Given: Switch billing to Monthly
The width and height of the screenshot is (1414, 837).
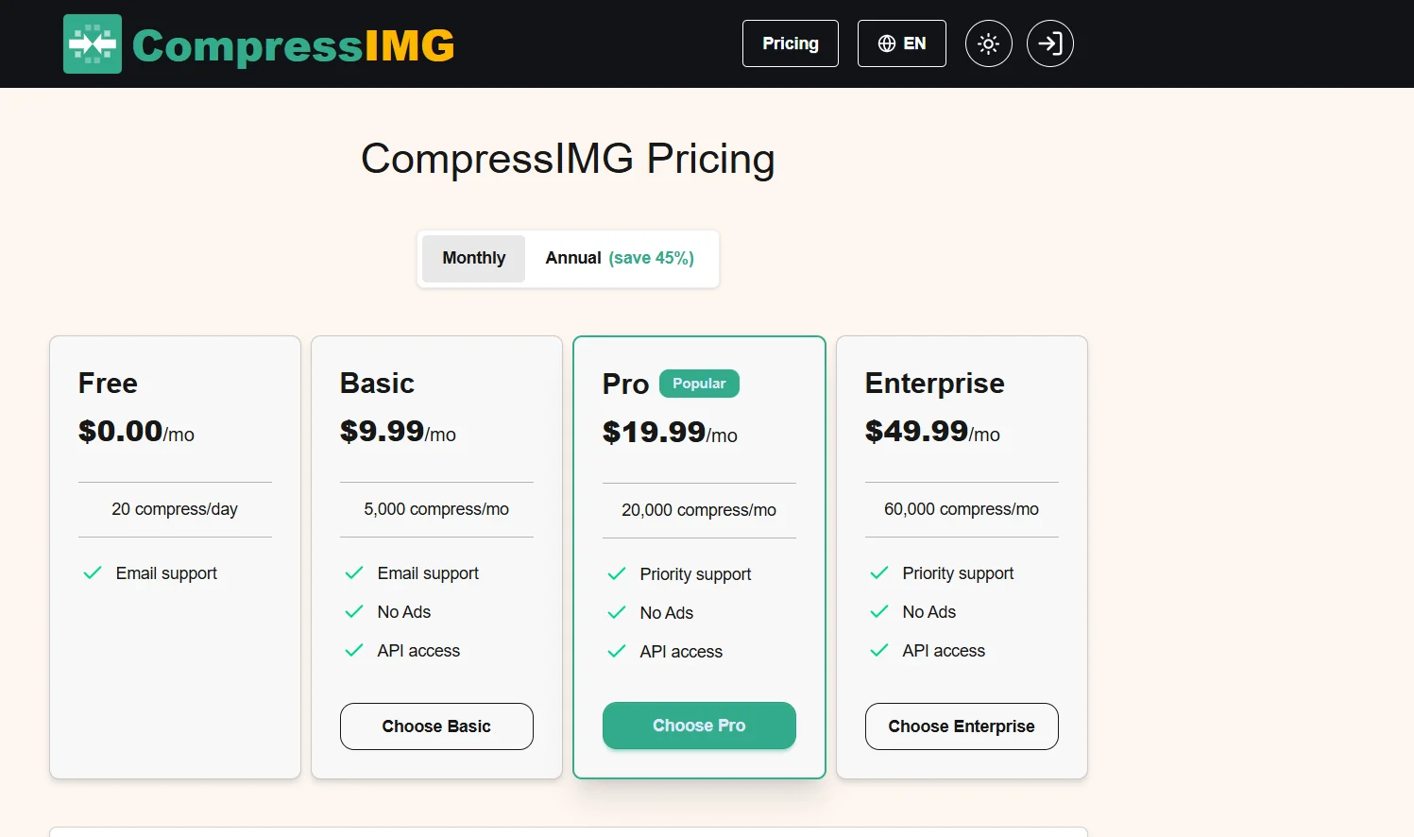Looking at the screenshot, I should point(473,258).
